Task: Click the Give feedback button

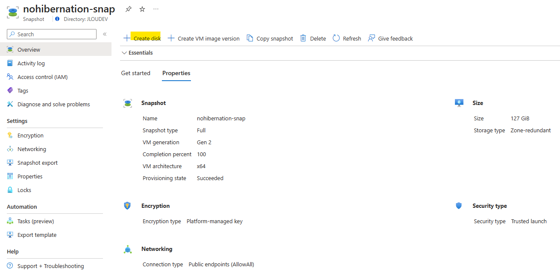Action: [x=390, y=38]
